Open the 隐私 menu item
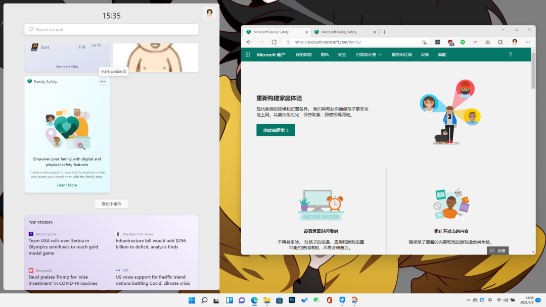 (325, 55)
